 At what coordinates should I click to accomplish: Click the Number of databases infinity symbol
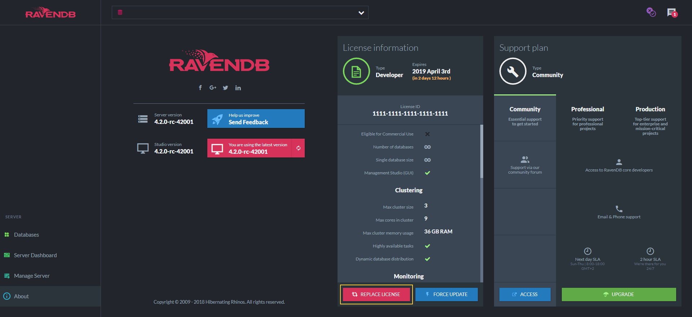(427, 147)
